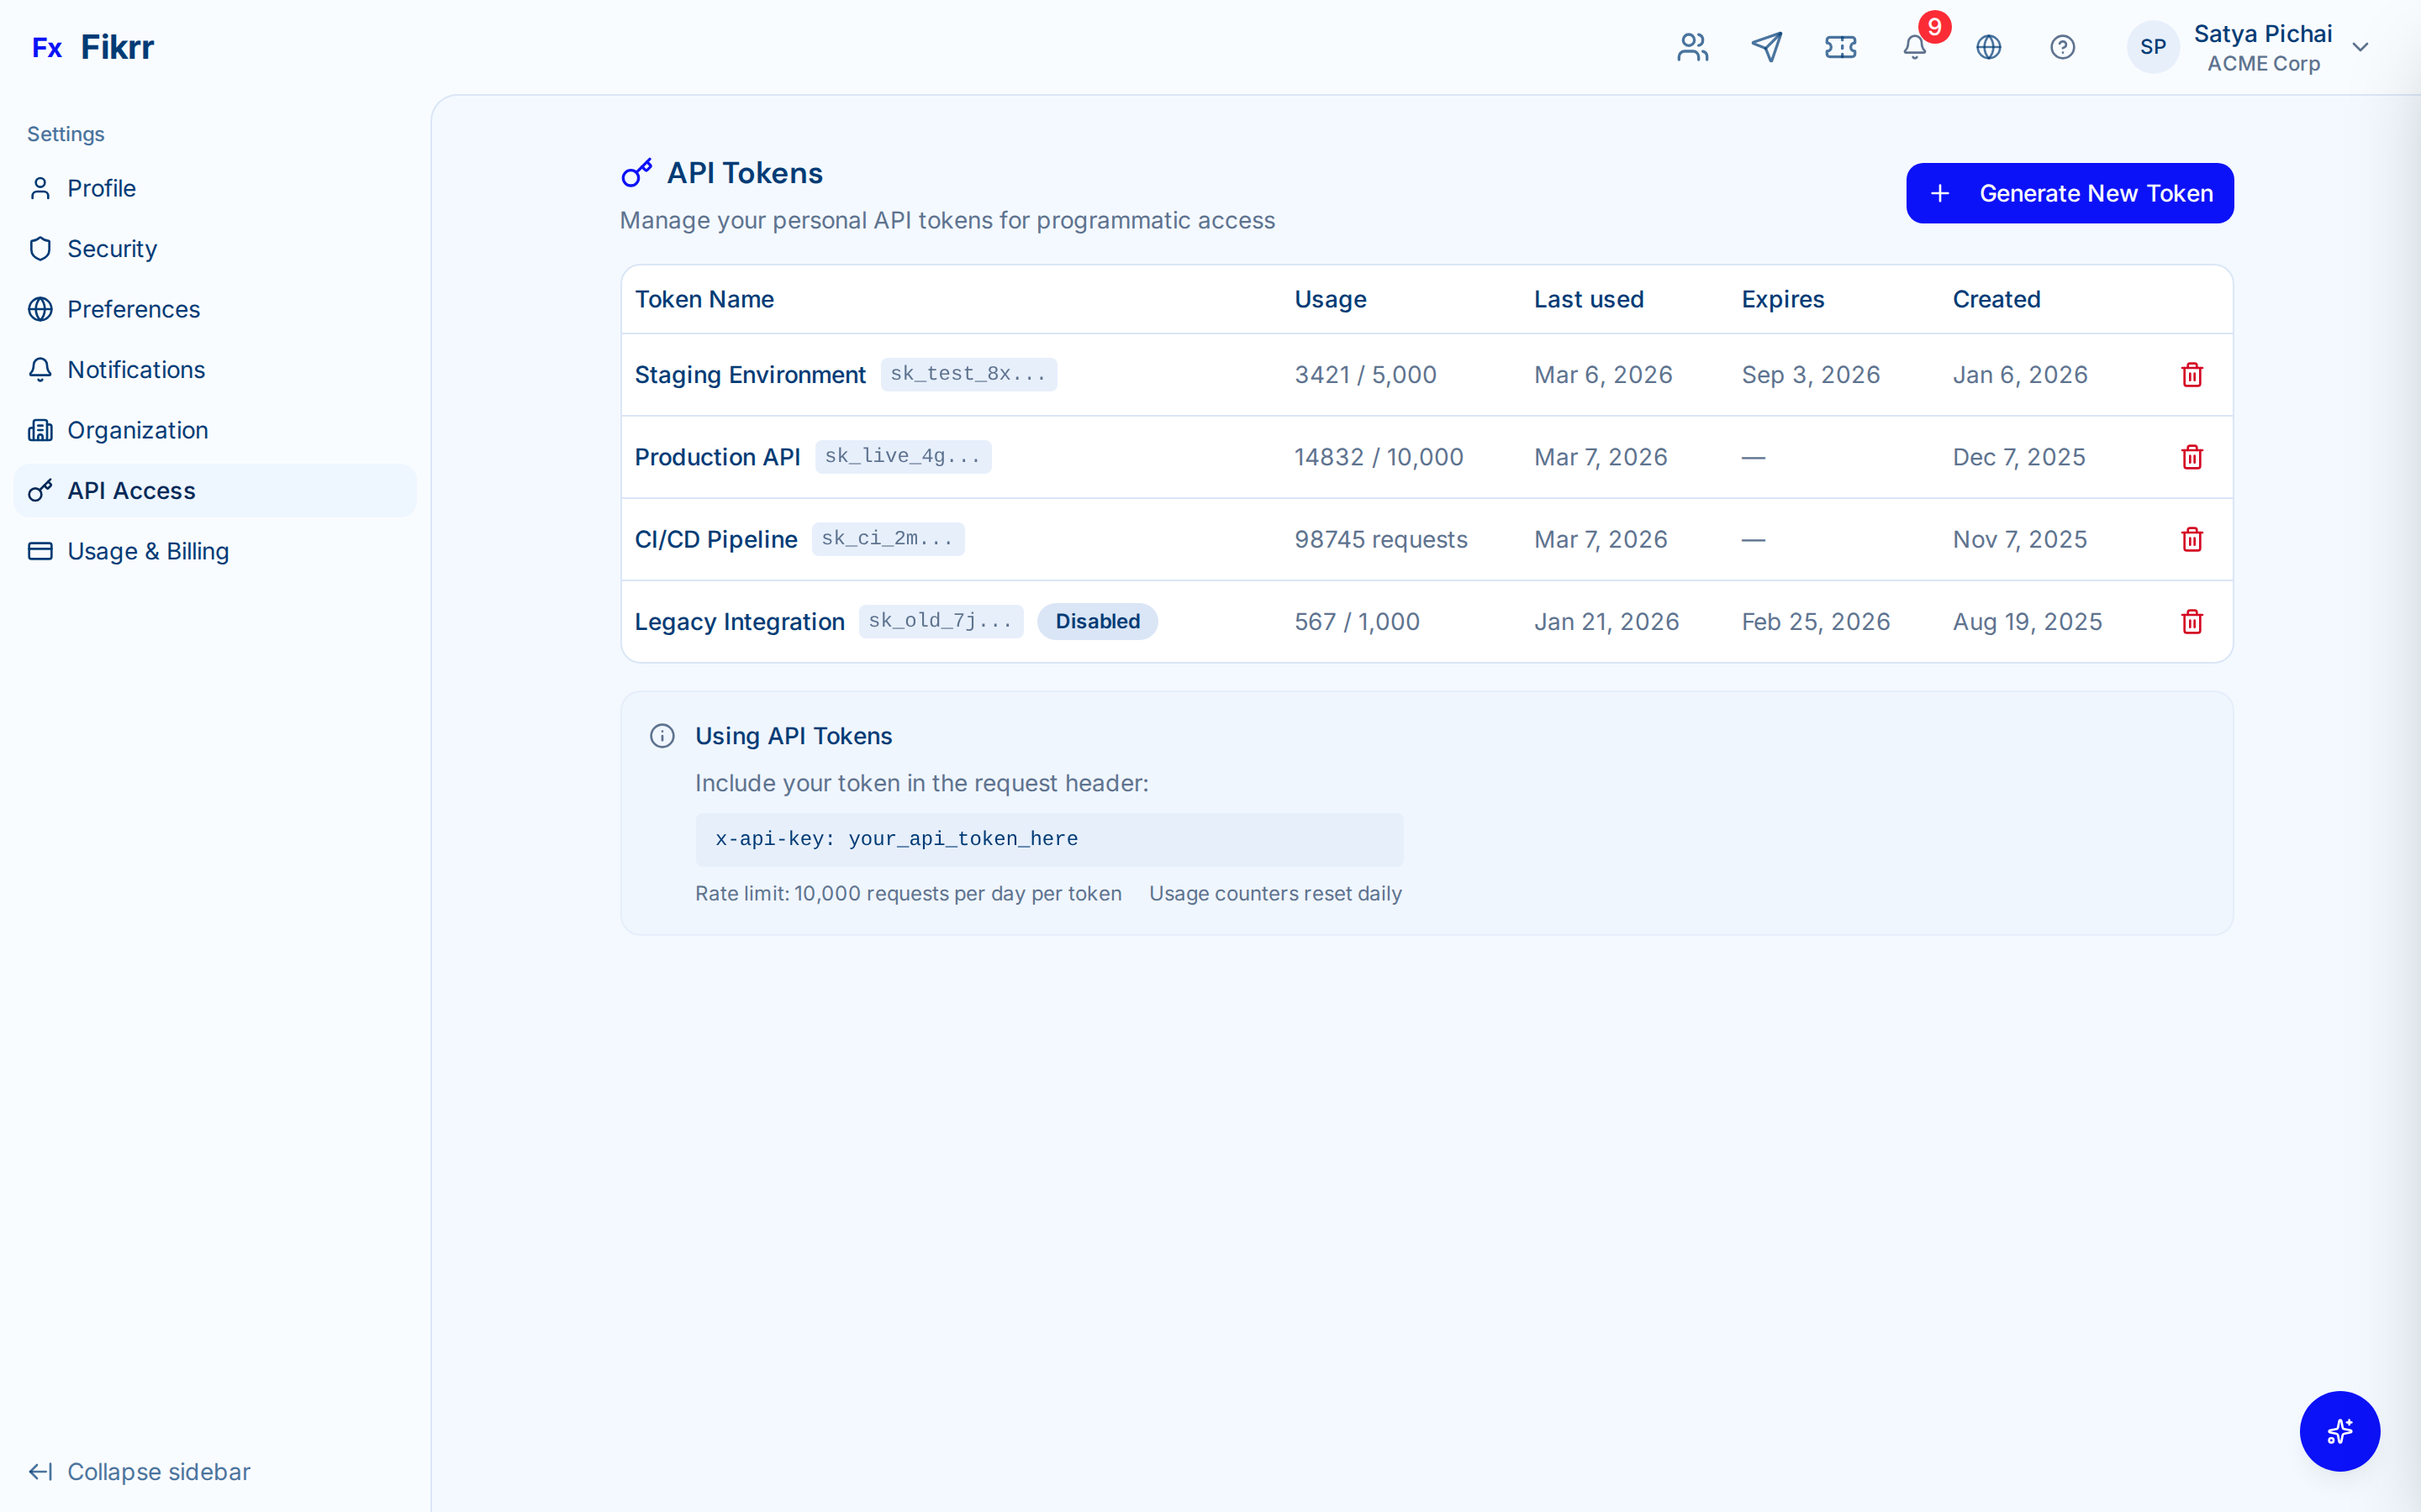The height and width of the screenshot is (1512, 2421).
Task: Click the globe language icon
Action: pyautogui.click(x=1989, y=47)
